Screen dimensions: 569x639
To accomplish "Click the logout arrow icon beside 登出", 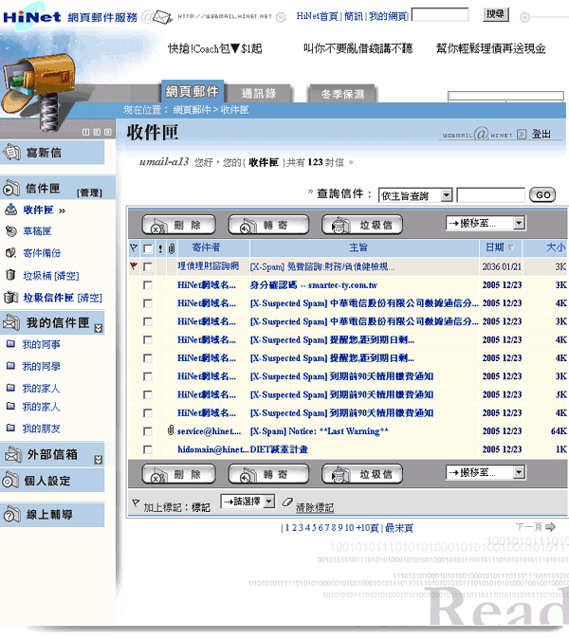I will tap(522, 134).
